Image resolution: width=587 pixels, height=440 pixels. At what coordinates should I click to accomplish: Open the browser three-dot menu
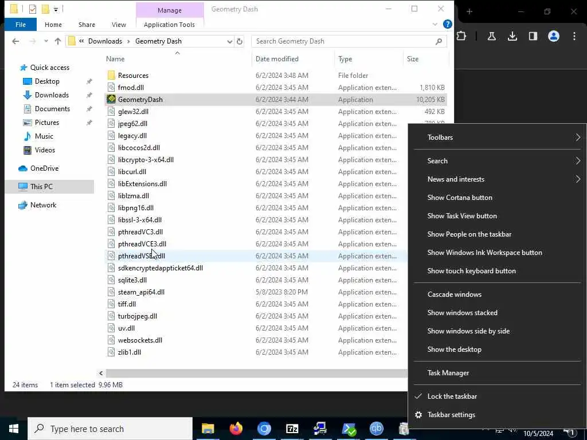(x=574, y=36)
